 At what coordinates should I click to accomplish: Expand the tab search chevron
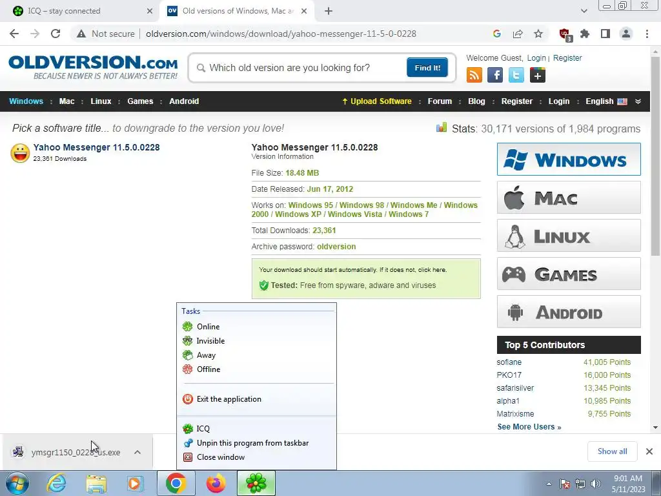(584, 11)
